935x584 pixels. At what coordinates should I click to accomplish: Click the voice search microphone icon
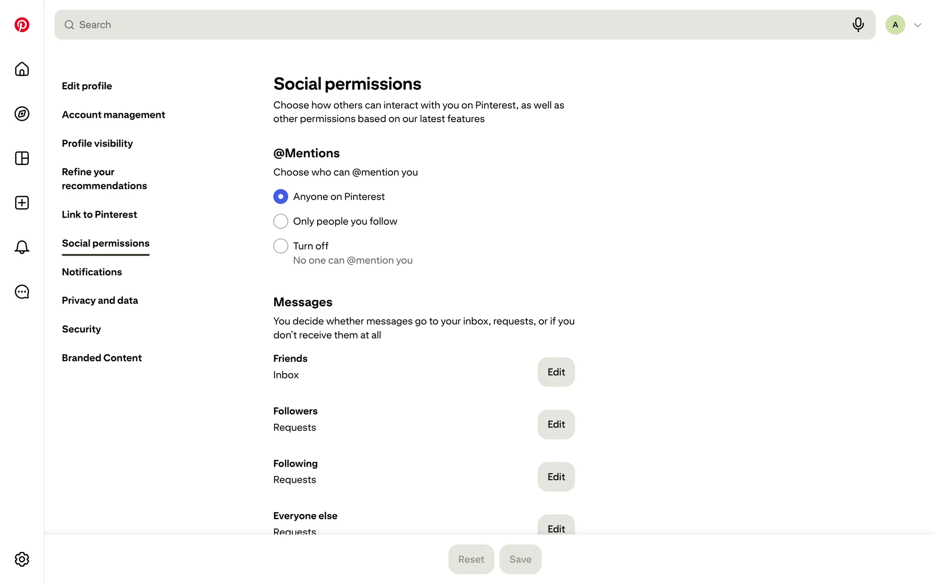pos(858,25)
